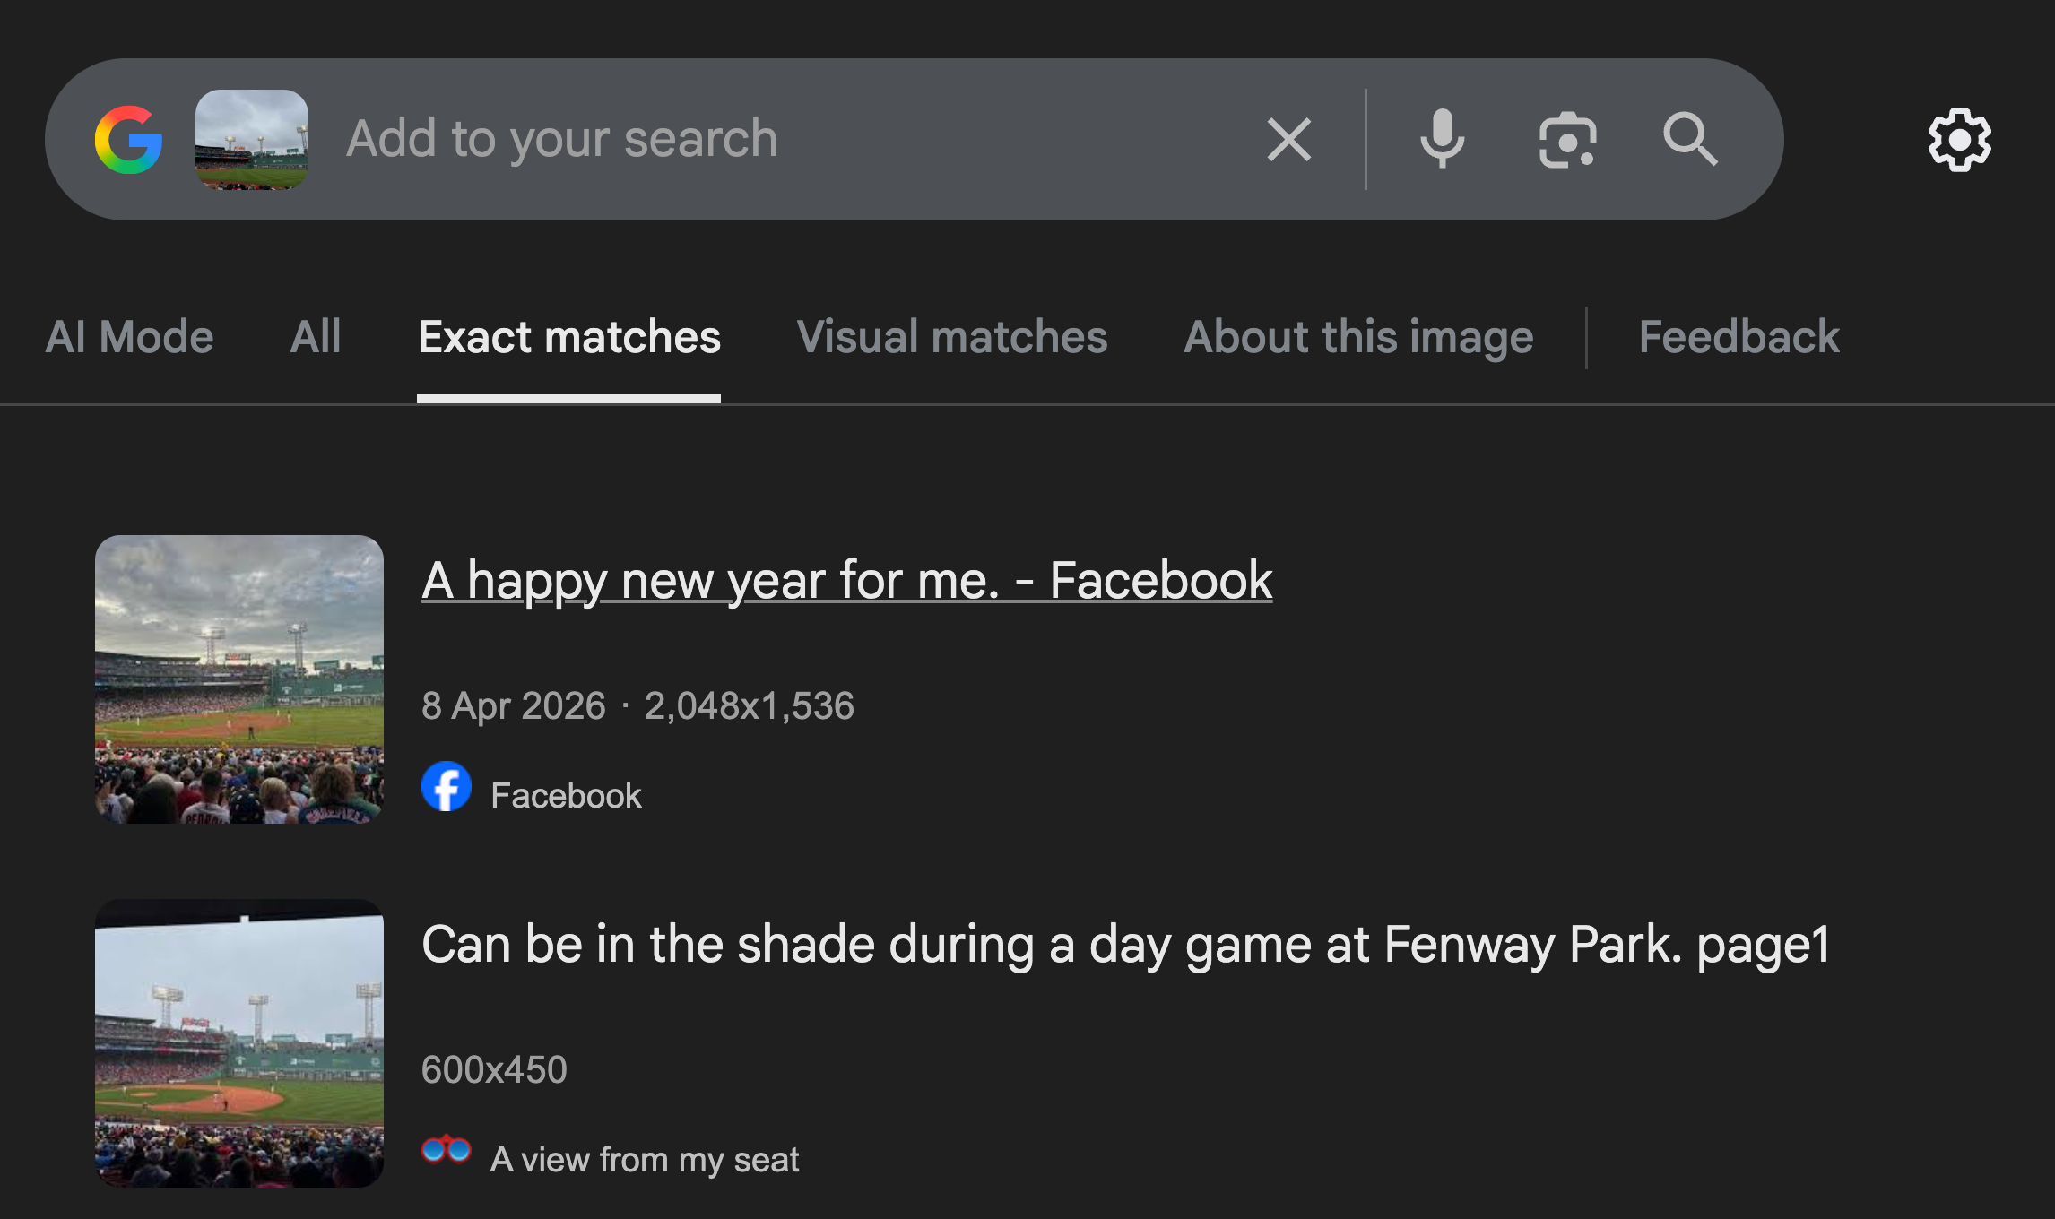Open the 'A happy new year for me' Facebook link

pos(846,580)
